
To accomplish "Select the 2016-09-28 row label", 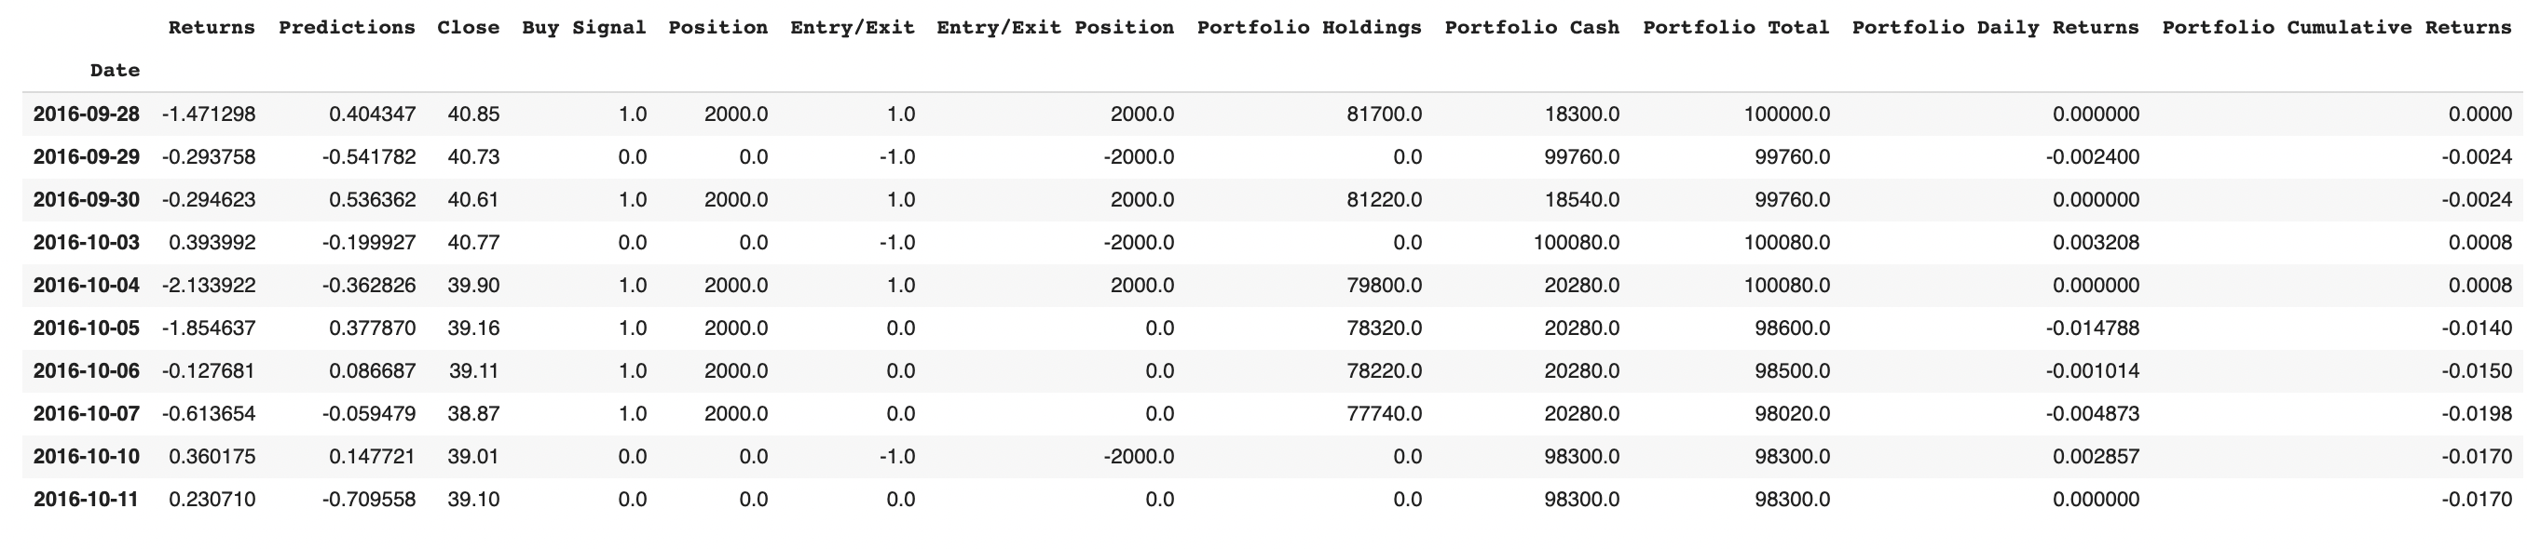I will 87,114.
